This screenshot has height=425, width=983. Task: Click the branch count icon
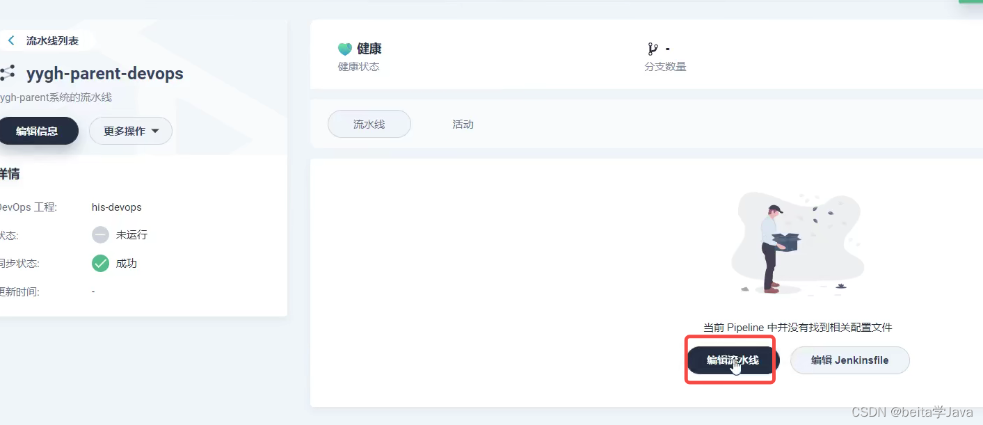click(653, 49)
